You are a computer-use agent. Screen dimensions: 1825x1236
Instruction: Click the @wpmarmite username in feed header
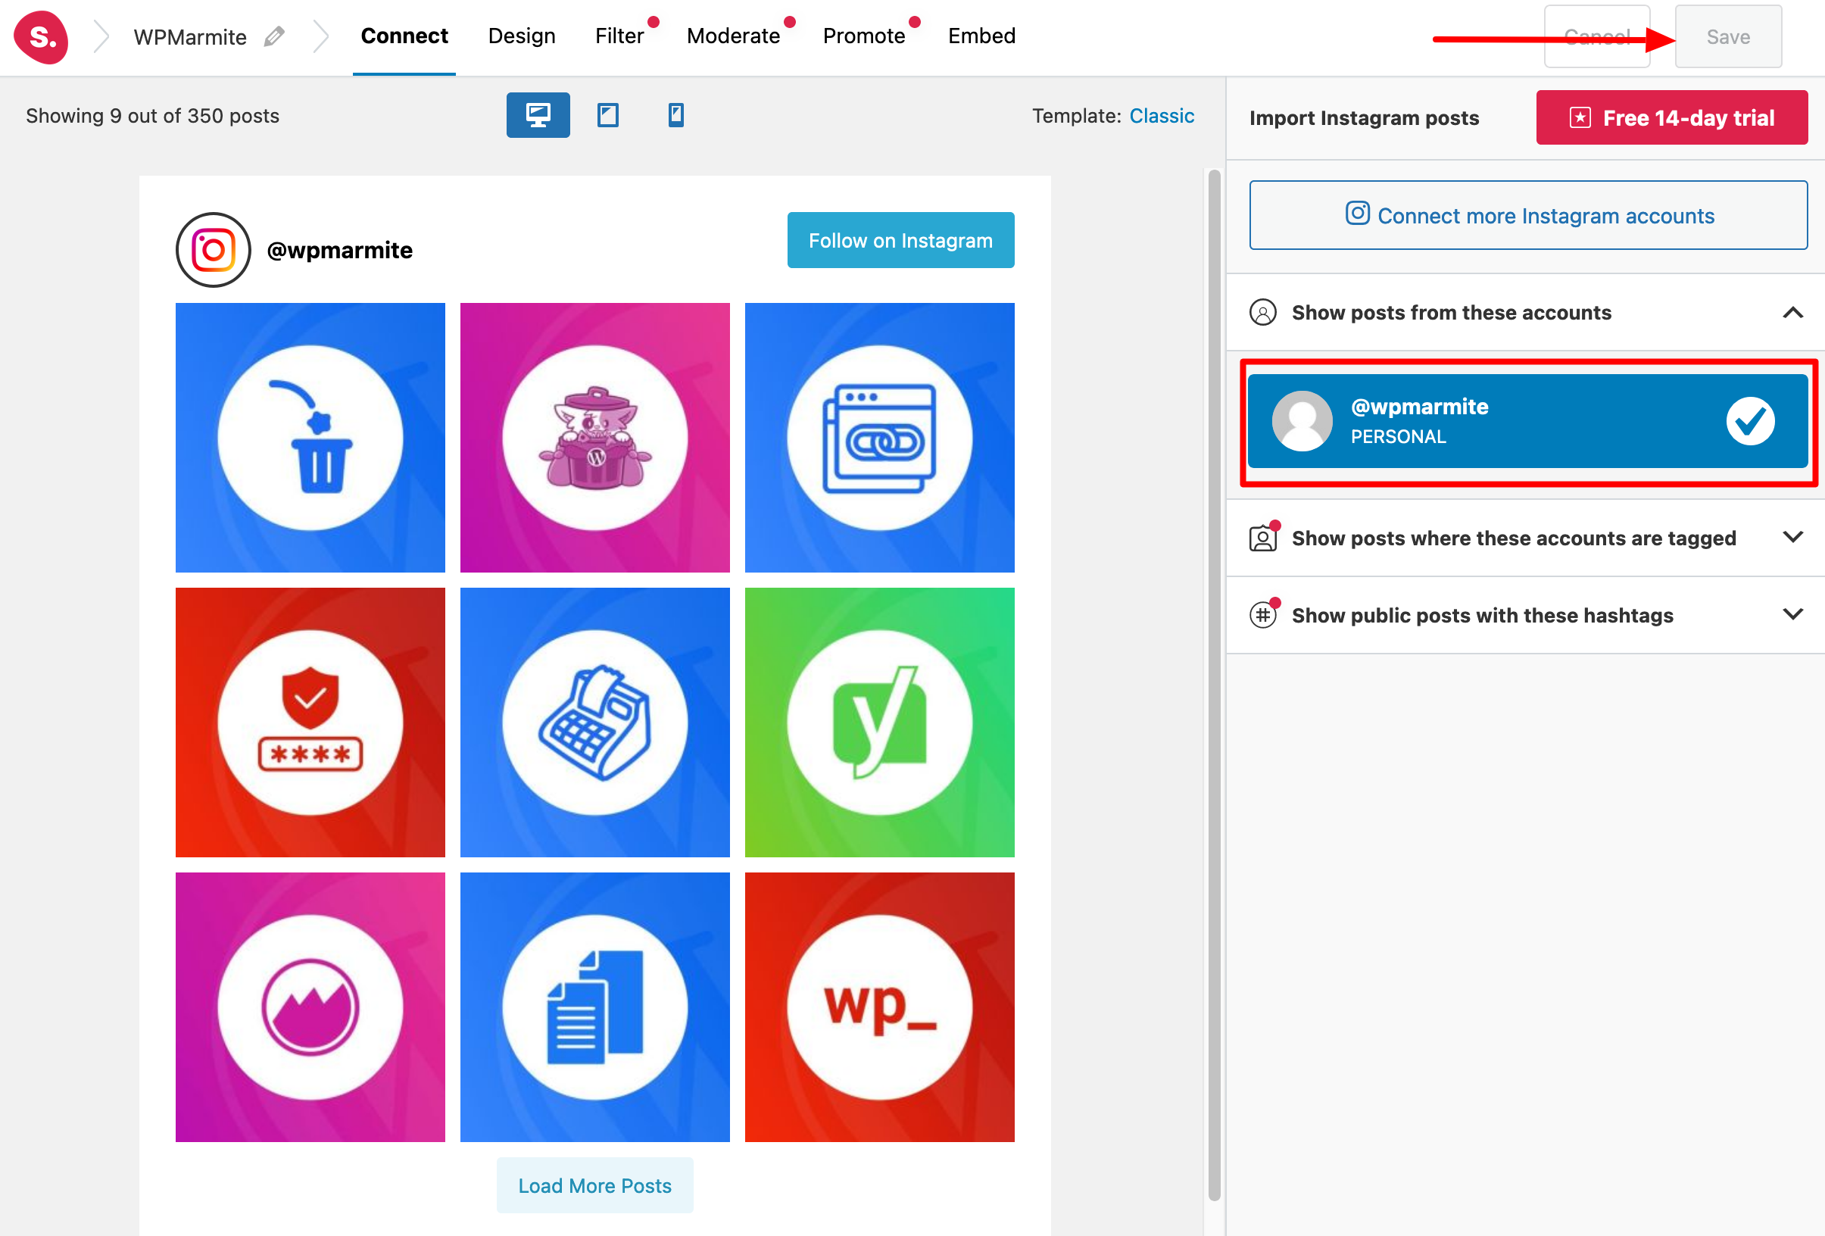[340, 250]
